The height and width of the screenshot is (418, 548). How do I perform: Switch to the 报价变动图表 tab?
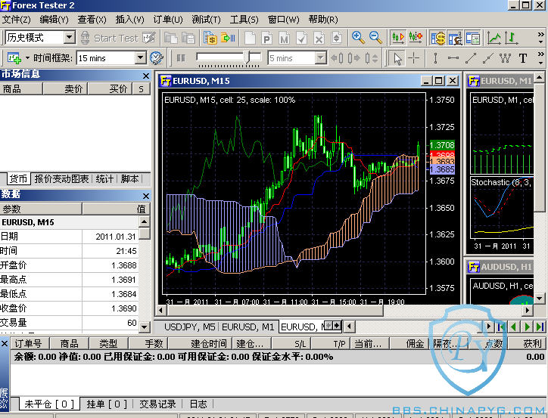pos(61,179)
